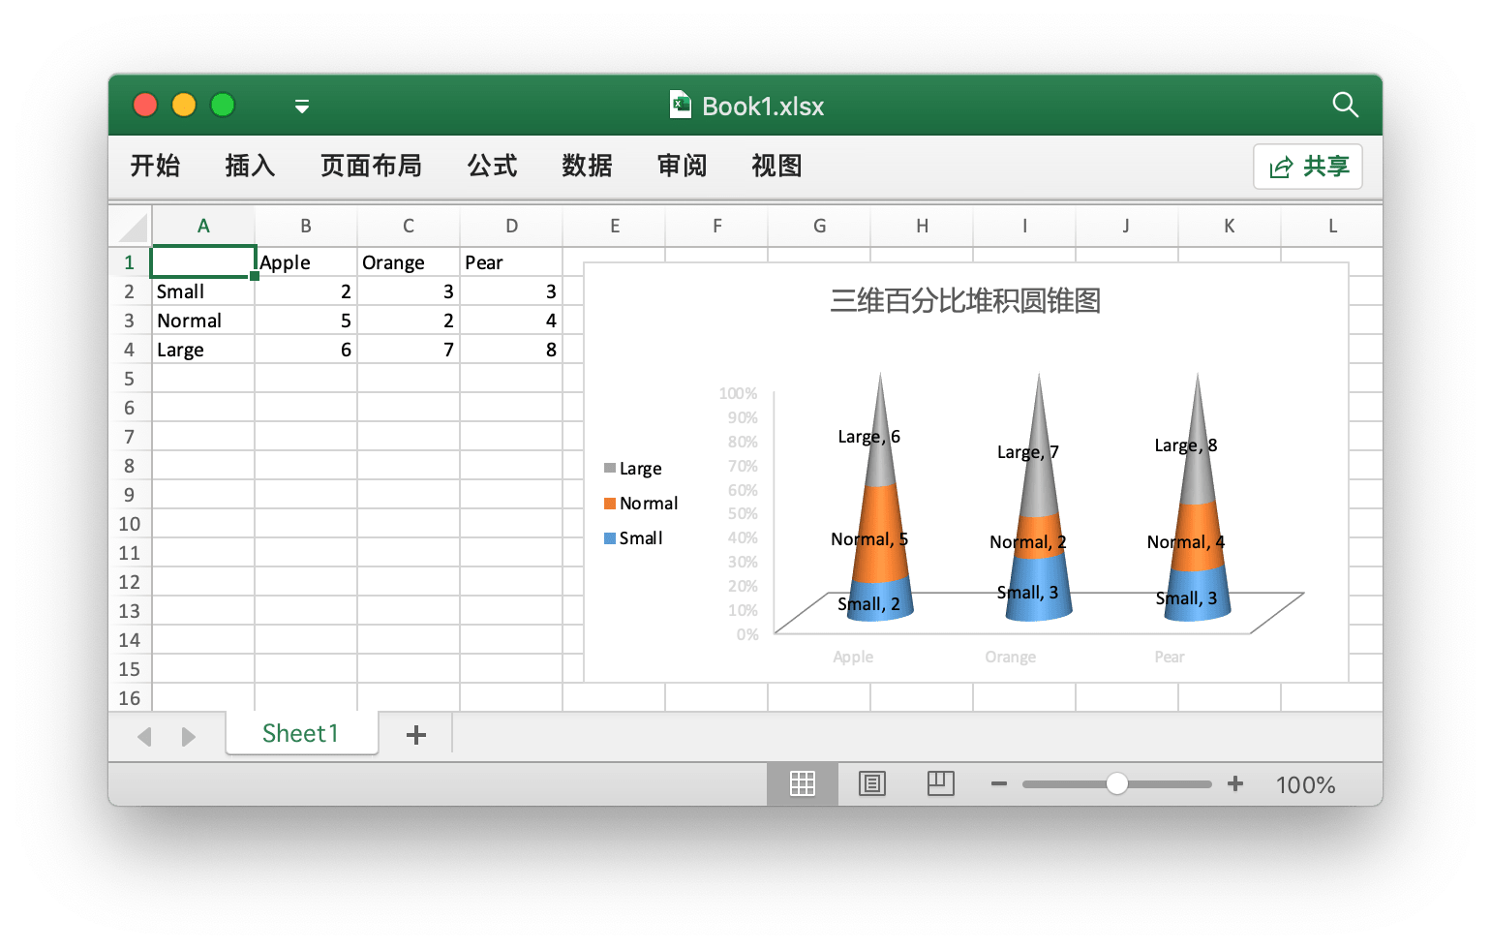
Task: Click the Orange axis category label
Action: [1011, 657]
